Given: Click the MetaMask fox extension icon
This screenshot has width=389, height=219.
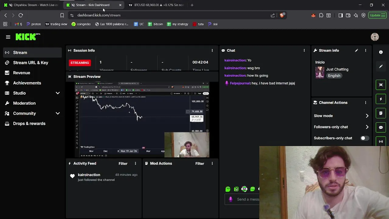Looking at the screenshot, I should point(313,15).
